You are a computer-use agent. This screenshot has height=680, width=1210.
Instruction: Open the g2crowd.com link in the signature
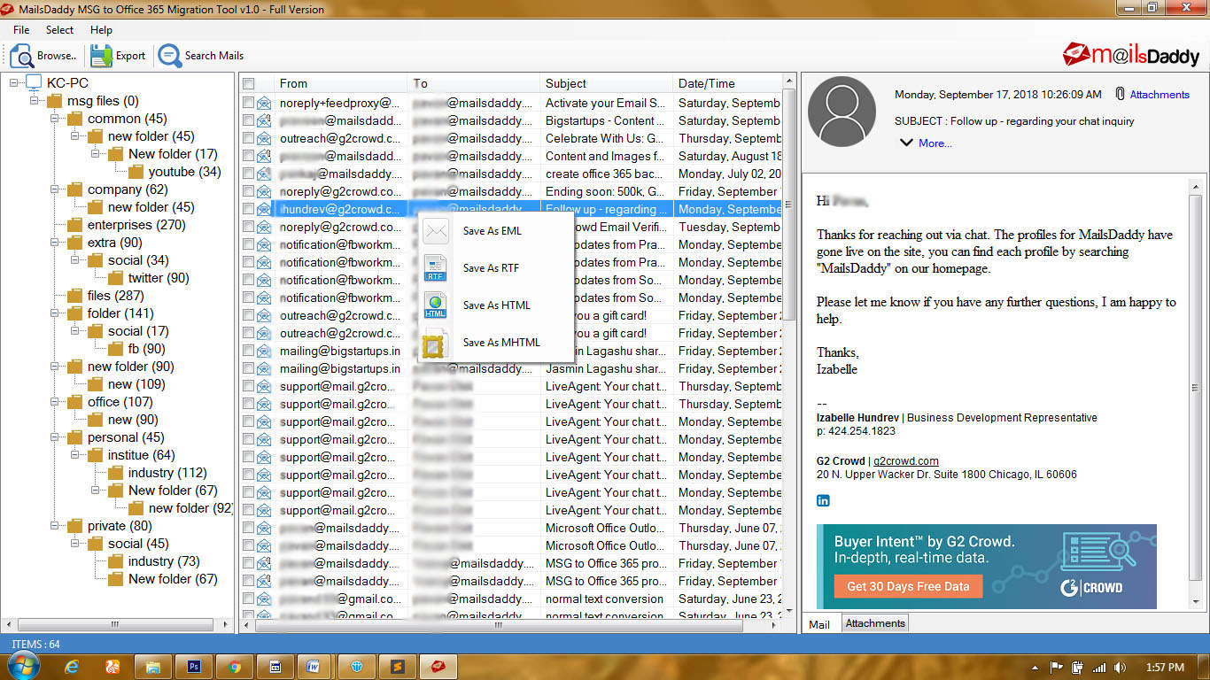coord(905,460)
